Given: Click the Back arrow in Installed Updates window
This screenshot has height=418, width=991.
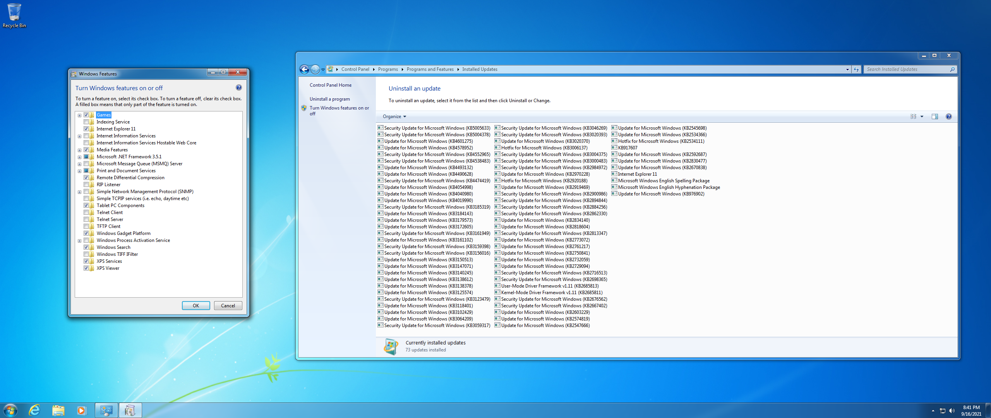Looking at the screenshot, I should click(305, 69).
